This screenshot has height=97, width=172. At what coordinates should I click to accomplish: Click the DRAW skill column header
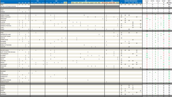[x=43, y=3]
